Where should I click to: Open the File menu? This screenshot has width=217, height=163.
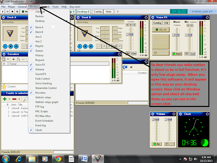click(x=3, y=7)
